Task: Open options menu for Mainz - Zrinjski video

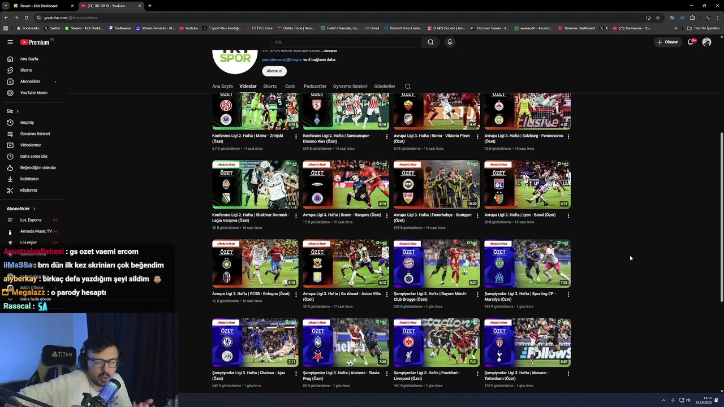Action: point(296,136)
